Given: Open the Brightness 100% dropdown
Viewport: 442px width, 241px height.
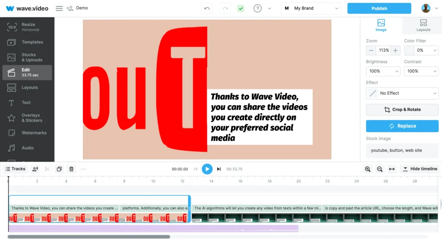Looking at the screenshot, I should (x=383, y=71).
